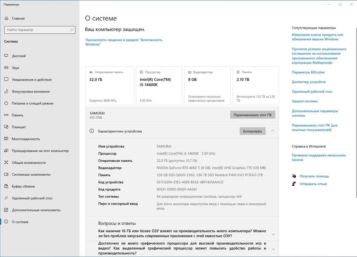357x257 pixels.
Task: Click the Код устройства value 557C630A-E1E3-4589
Action: point(190,182)
